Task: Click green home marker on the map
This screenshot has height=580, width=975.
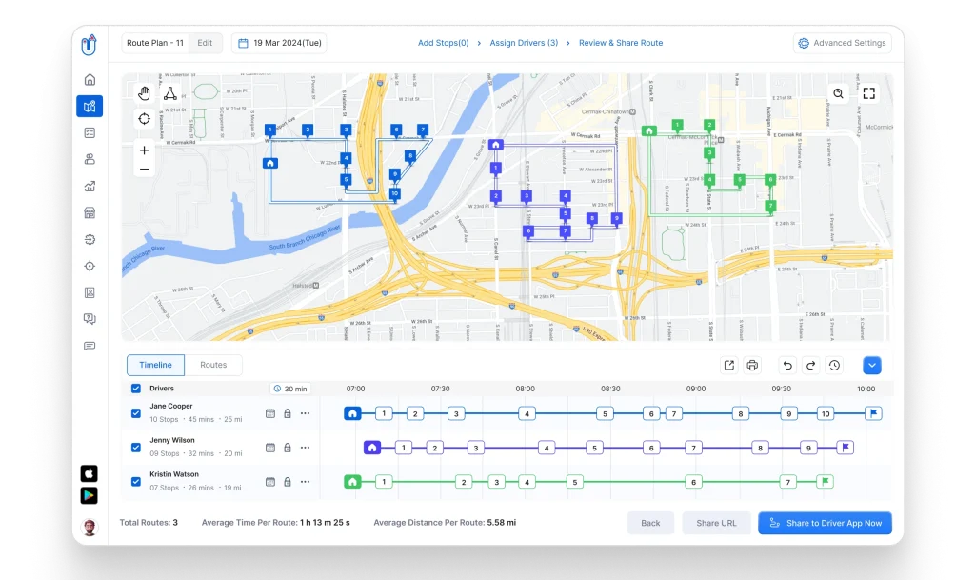Action: coord(649,131)
